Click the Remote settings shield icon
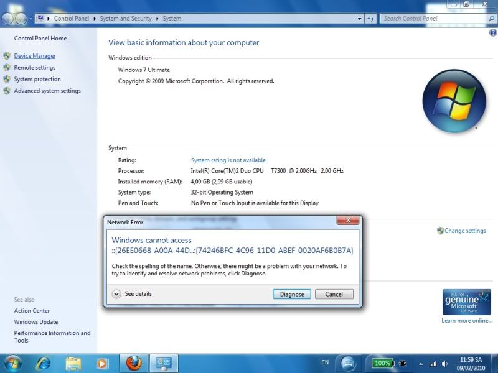498x373 pixels. pyautogui.click(x=7, y=68)
